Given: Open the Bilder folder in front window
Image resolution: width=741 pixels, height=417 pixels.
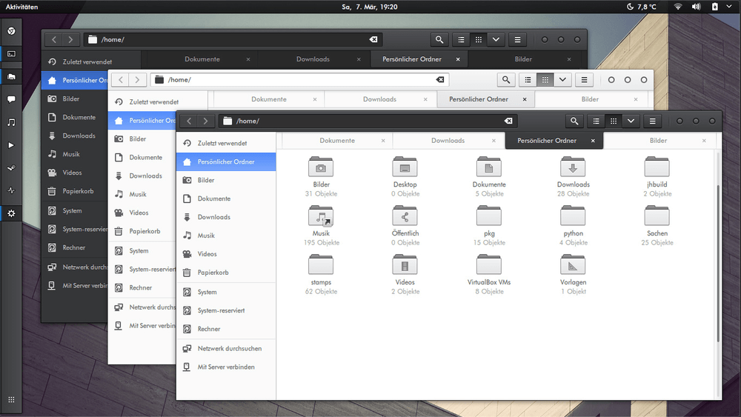Looking at the screenshot, I should pyautogui.click(x=321, y=167).
